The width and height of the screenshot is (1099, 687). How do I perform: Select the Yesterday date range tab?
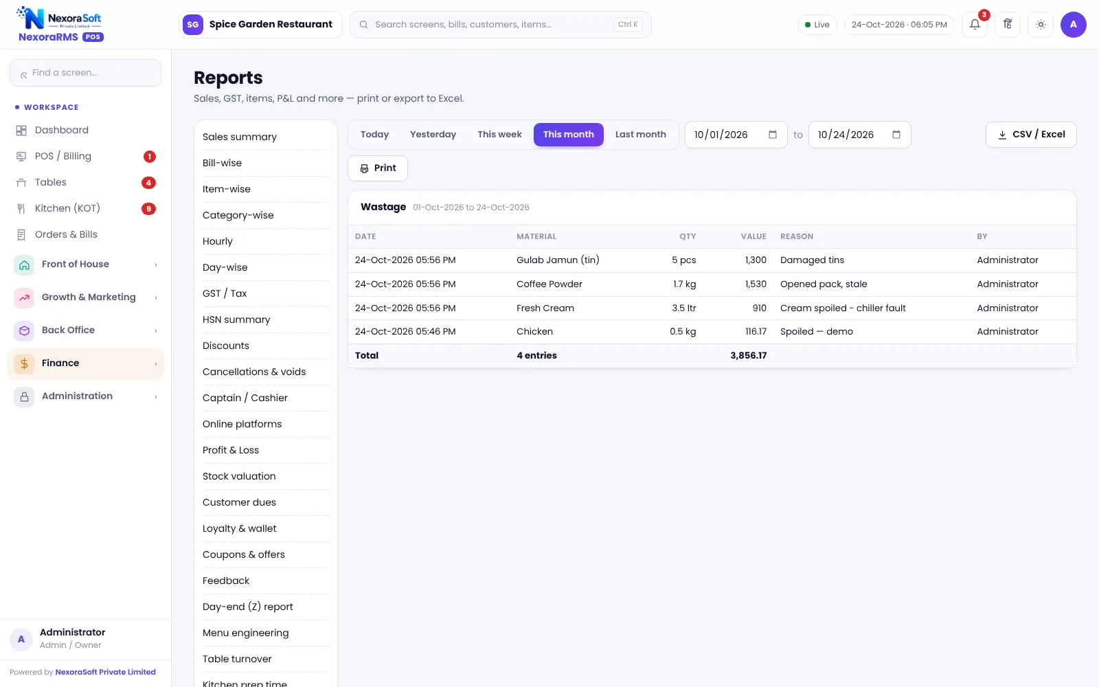(433, 135)
